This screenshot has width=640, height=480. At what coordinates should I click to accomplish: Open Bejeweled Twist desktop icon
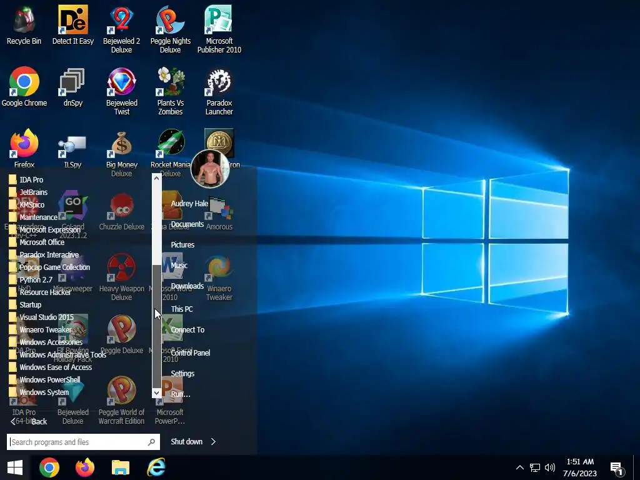tap(122, 91)
